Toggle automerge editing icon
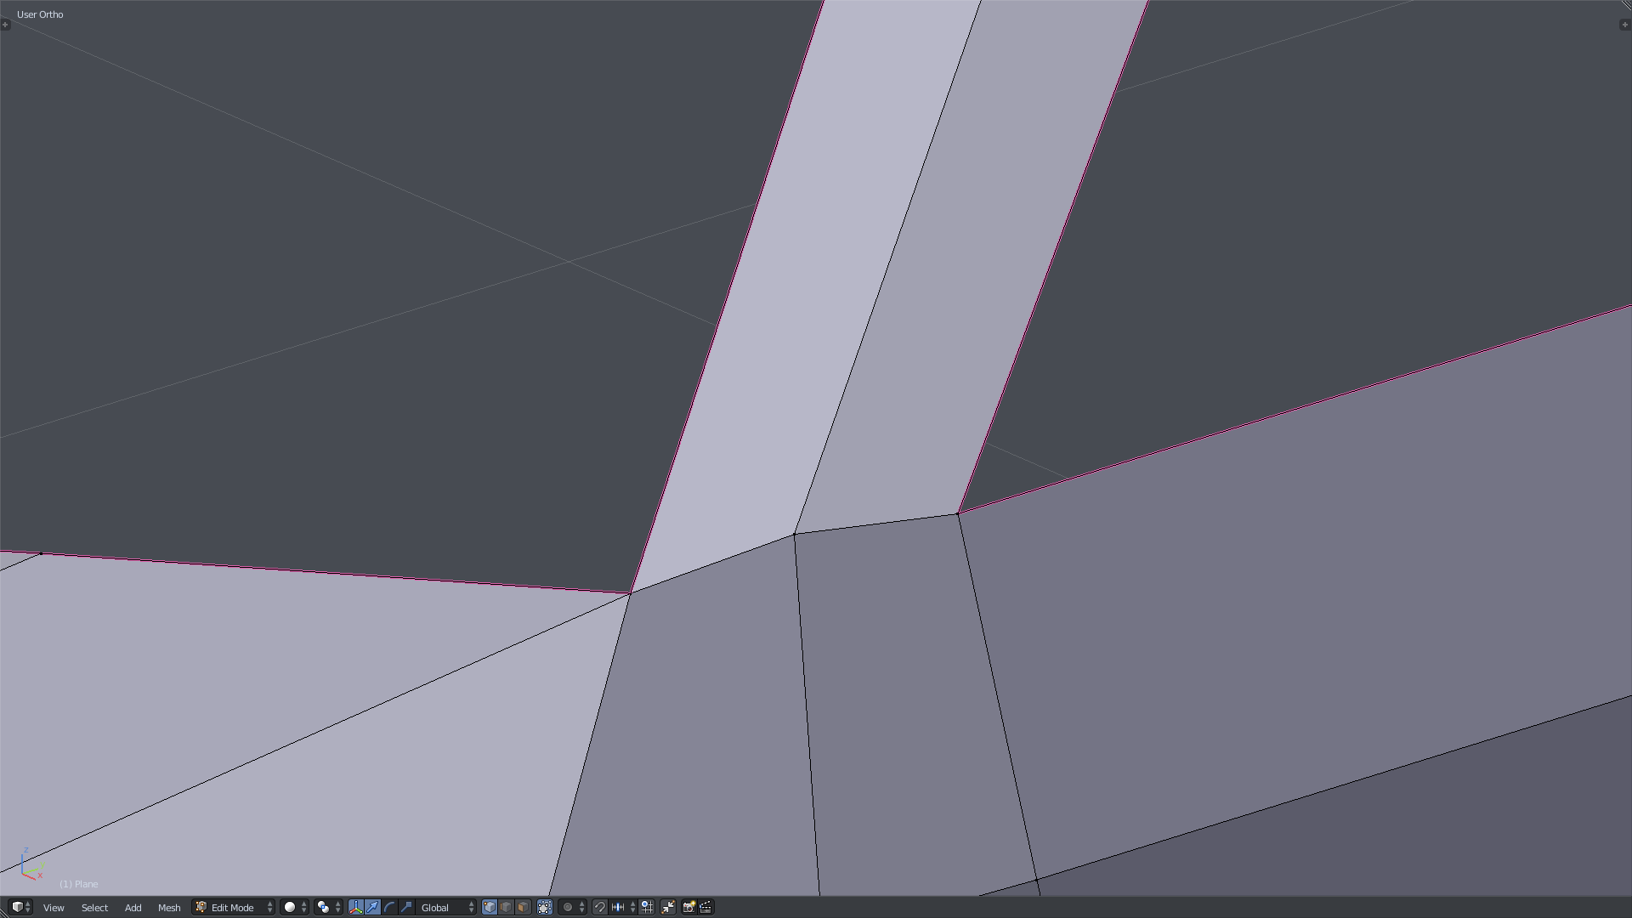The width and height of the screenshot is (1632, 918). coord(668,907)
